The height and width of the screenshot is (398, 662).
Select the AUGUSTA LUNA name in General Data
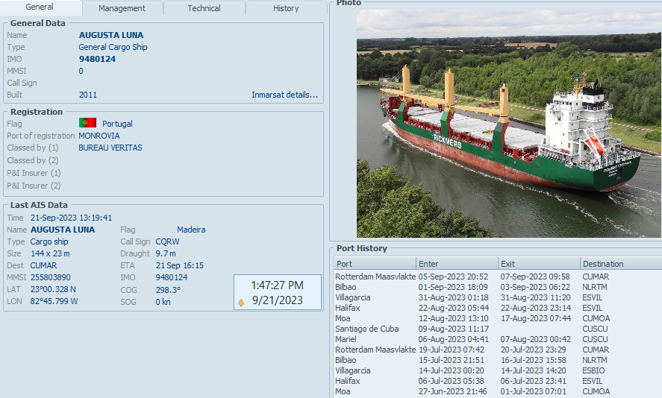pyautogui.click(x=111, y=35)
